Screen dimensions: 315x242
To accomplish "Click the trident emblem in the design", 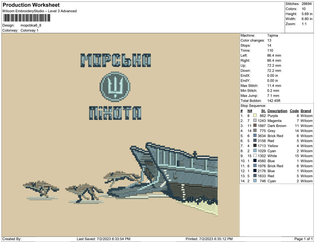I will tap(115, 86).
